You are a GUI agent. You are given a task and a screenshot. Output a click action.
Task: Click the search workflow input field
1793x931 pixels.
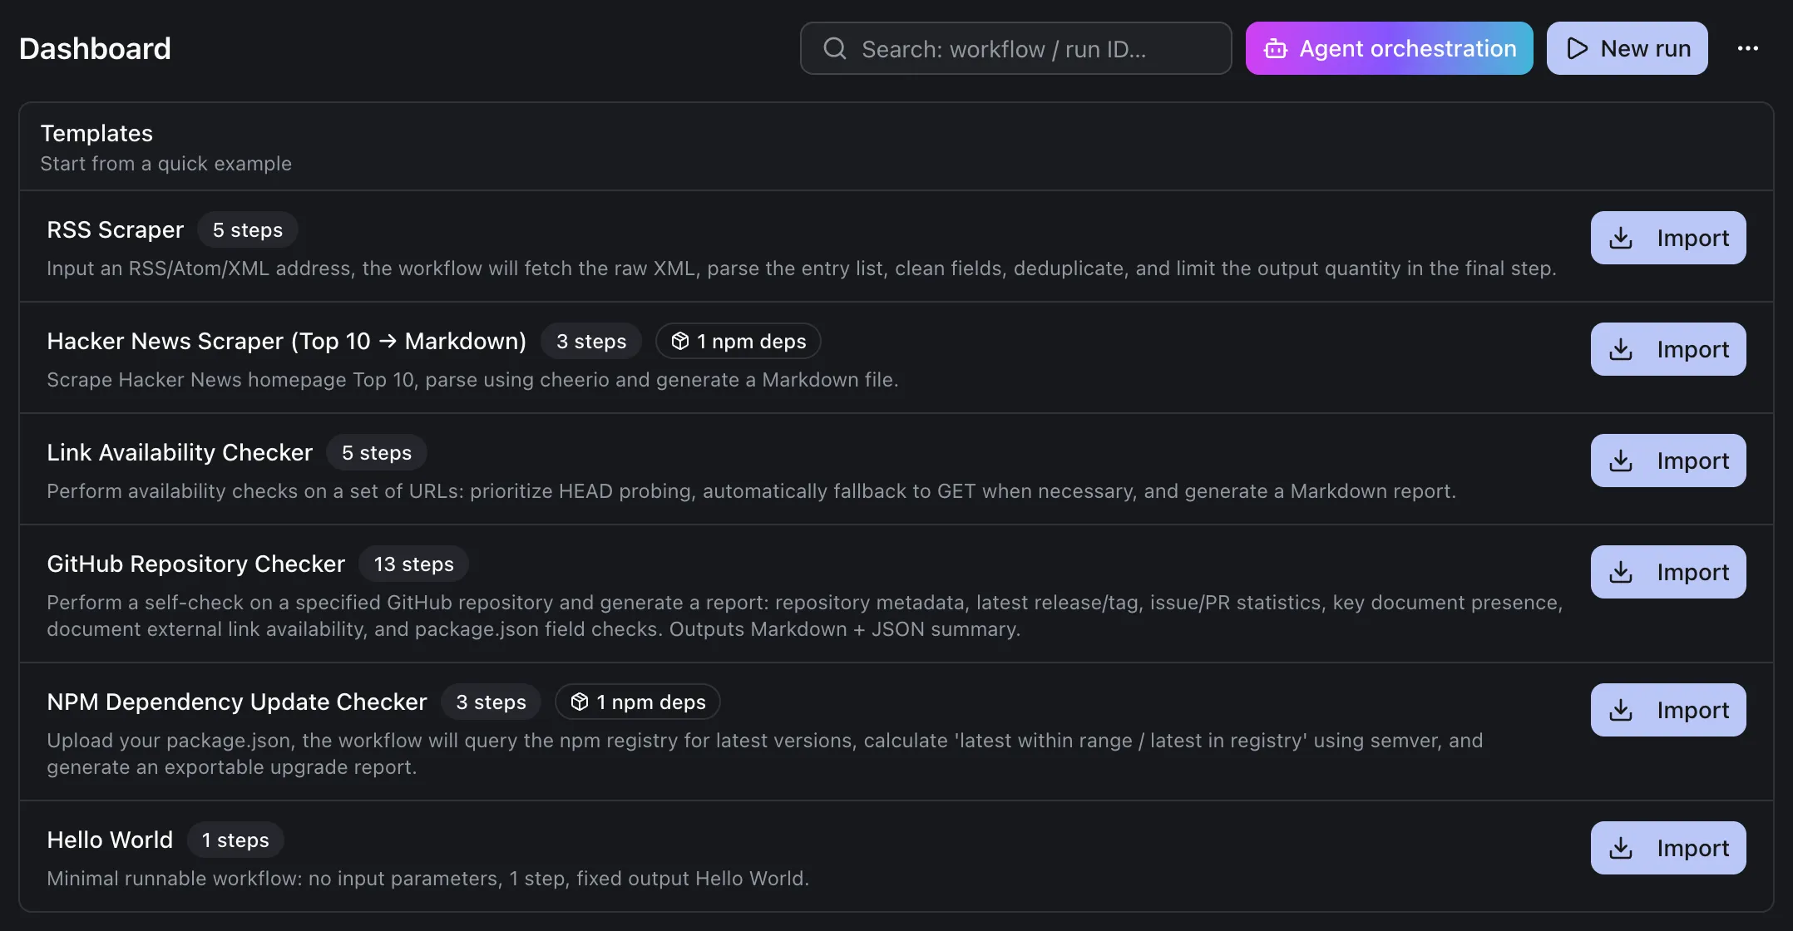point(1015,48)
